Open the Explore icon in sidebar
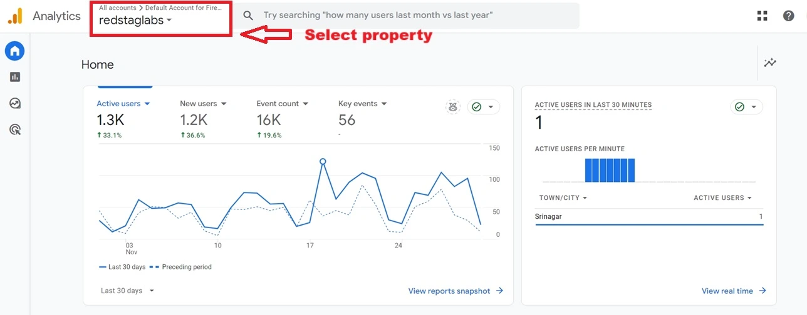This screenshot has width=807, height=315. pyautogui.click(x=14, y=103)
